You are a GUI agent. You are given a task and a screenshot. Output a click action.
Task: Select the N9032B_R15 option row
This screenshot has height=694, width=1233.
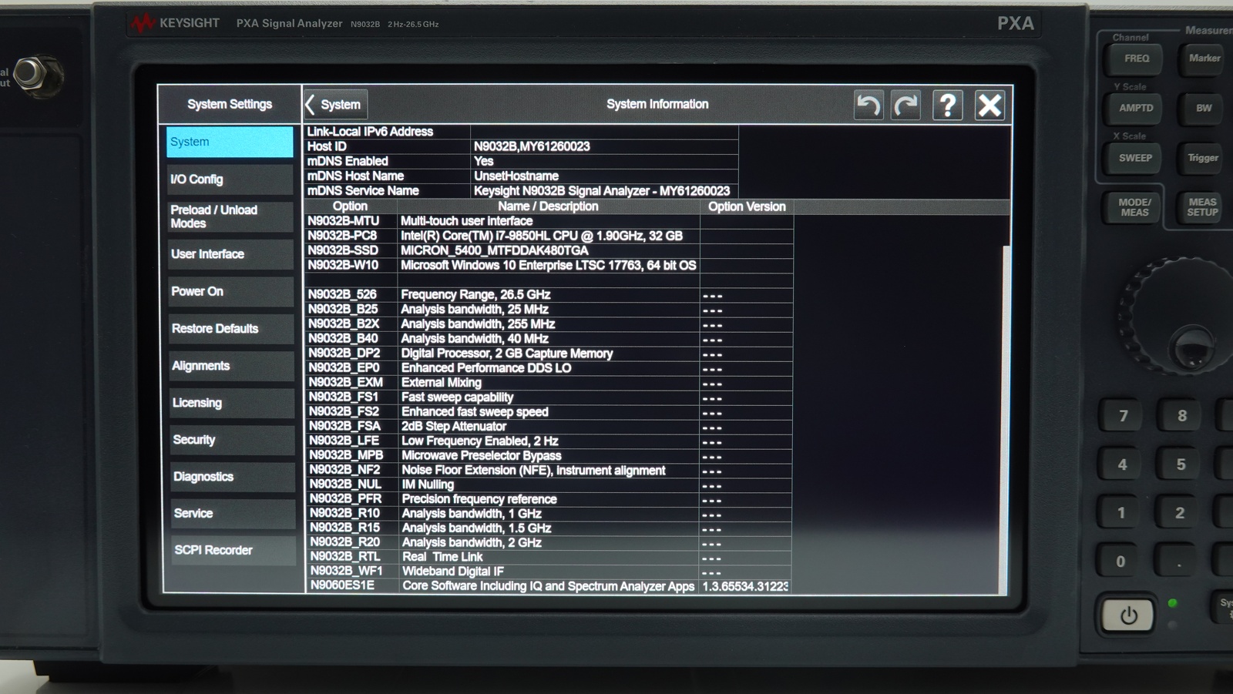549,528
